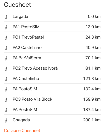Click the info icon at 121.3 km Castelinho
The height and width of the screenshot is (137, 106).
(x=6, y=79)
